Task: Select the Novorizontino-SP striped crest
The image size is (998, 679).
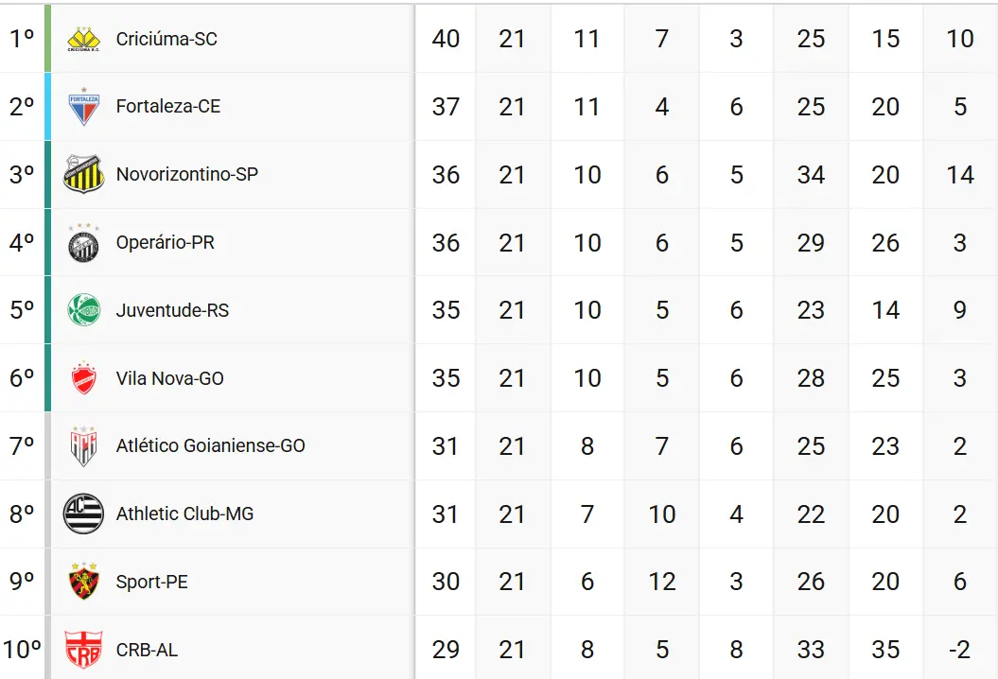Action: click(83, 174)
